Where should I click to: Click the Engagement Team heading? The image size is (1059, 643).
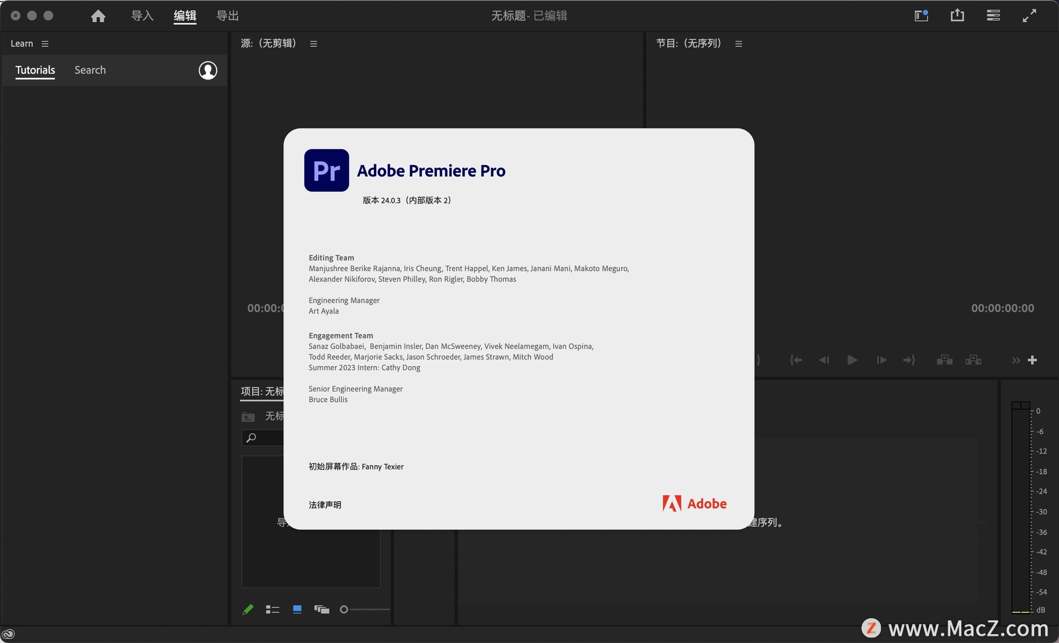[341, 335]
